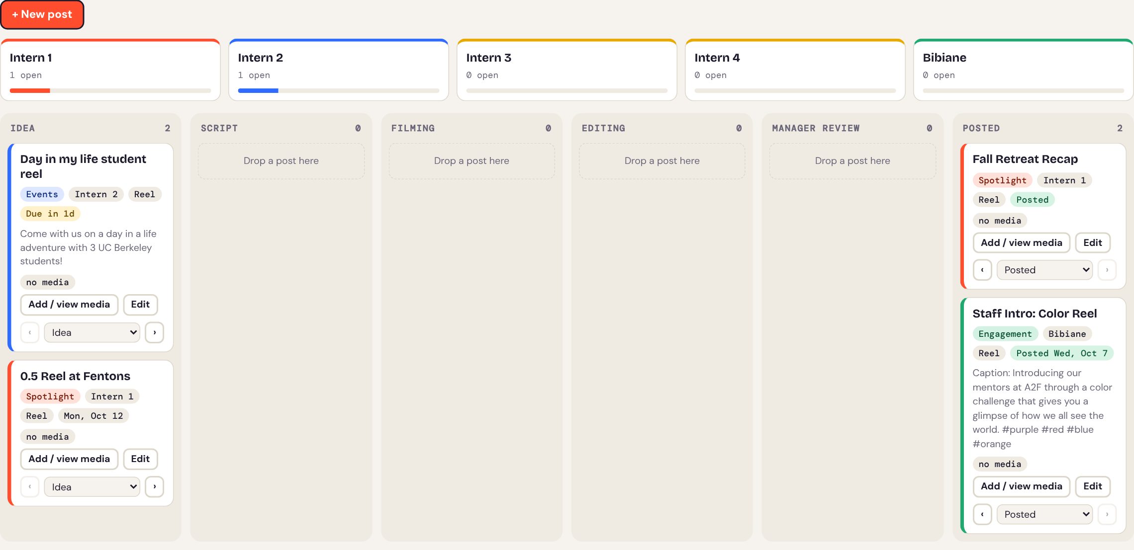Click the 'Bibiane' tag on Staff Intro card
Image resolution: width=1134 pixels, height=550 pixels.
tap(1067, 334)
